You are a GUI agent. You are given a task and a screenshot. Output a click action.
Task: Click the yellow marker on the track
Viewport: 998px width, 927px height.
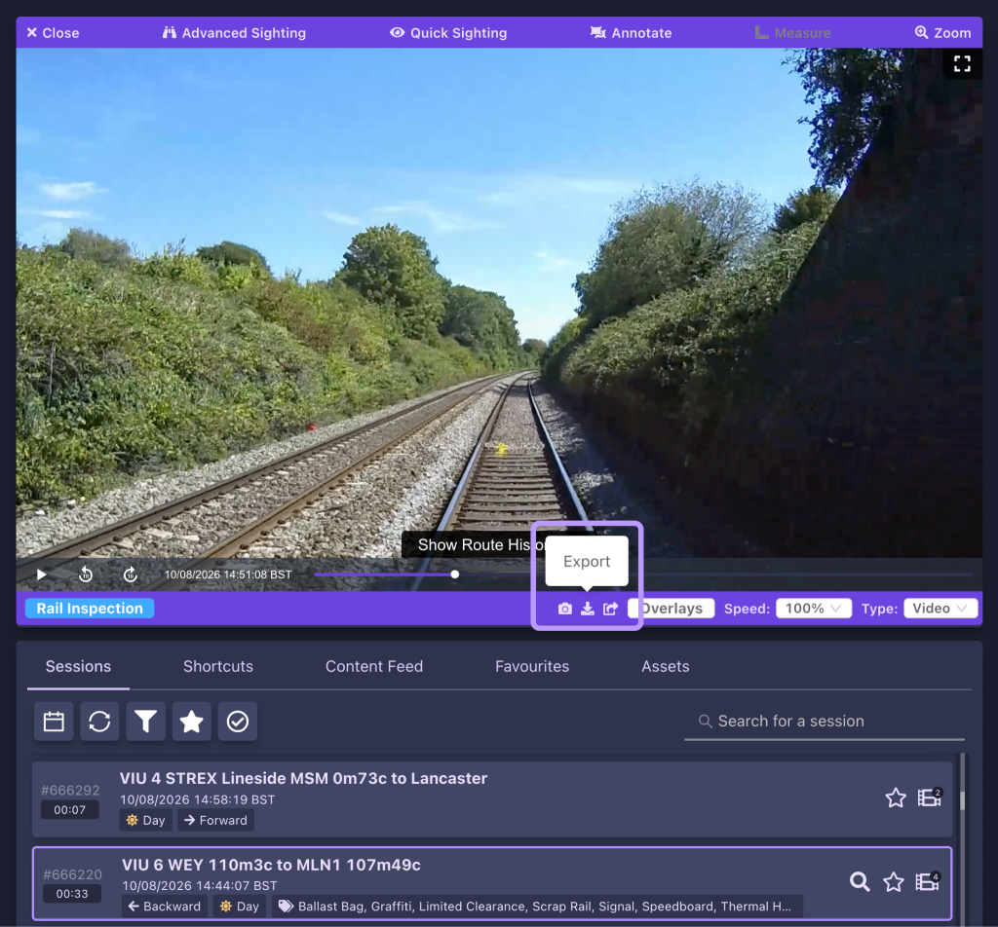[502, 449]
